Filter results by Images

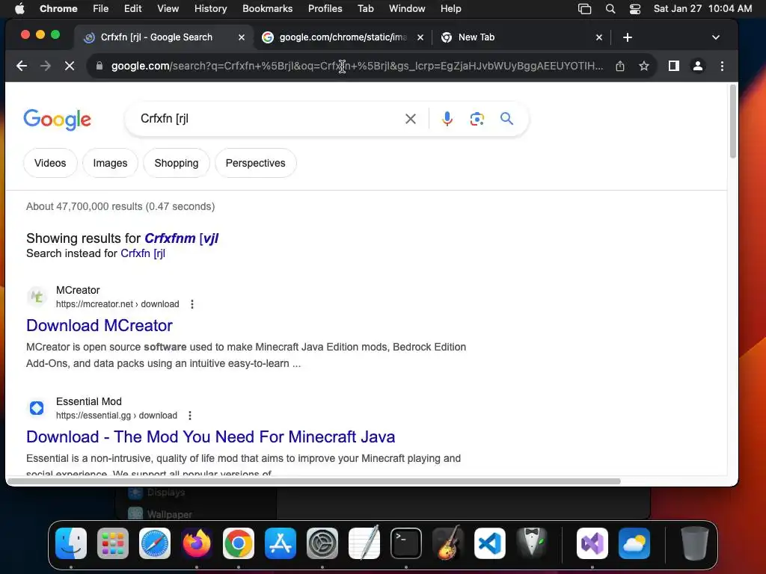pos(111,163)
